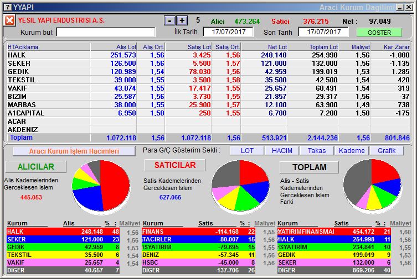Click pink SEKER row in total list
Viewport: 417px width, 279px height.
point(334,262)
